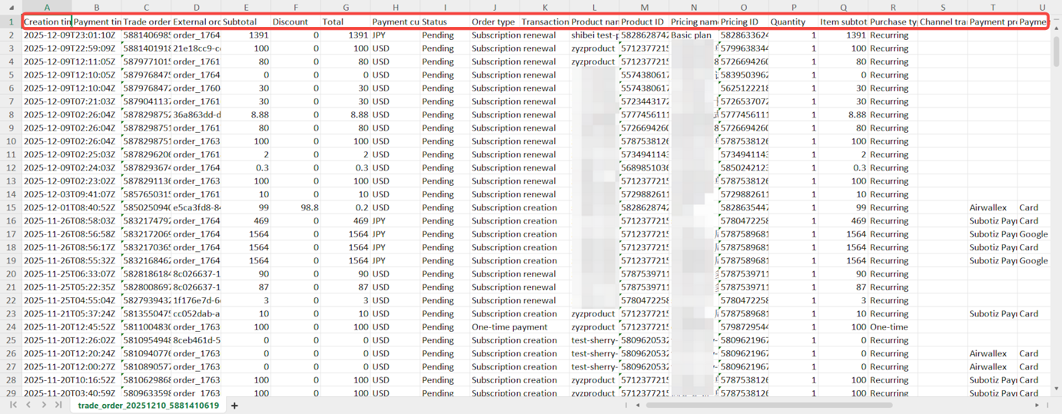Select column J header

tap(494, 7)
